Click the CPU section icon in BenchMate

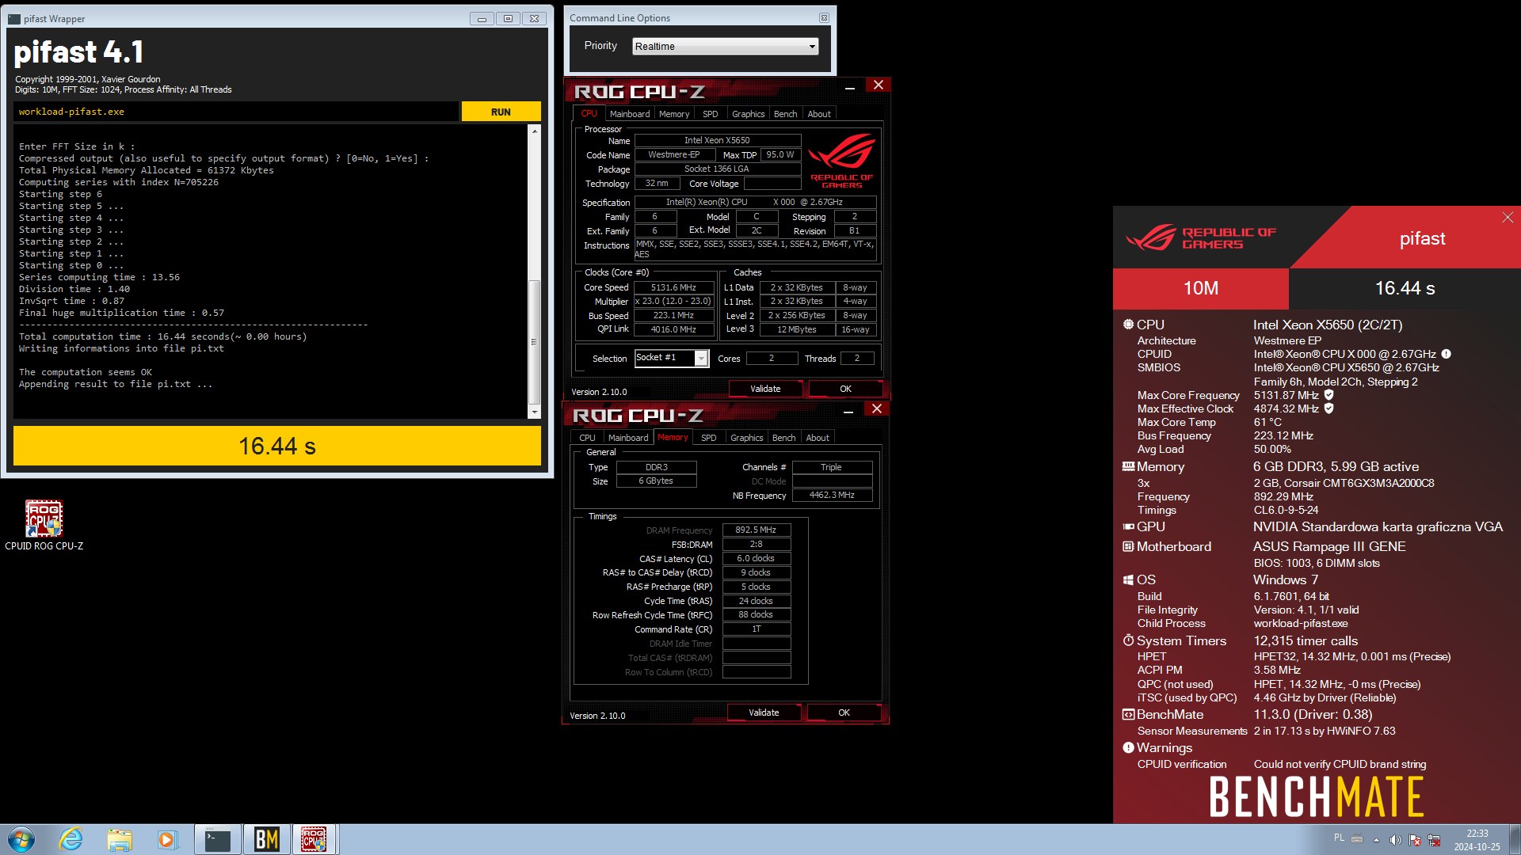(1128, 325)
